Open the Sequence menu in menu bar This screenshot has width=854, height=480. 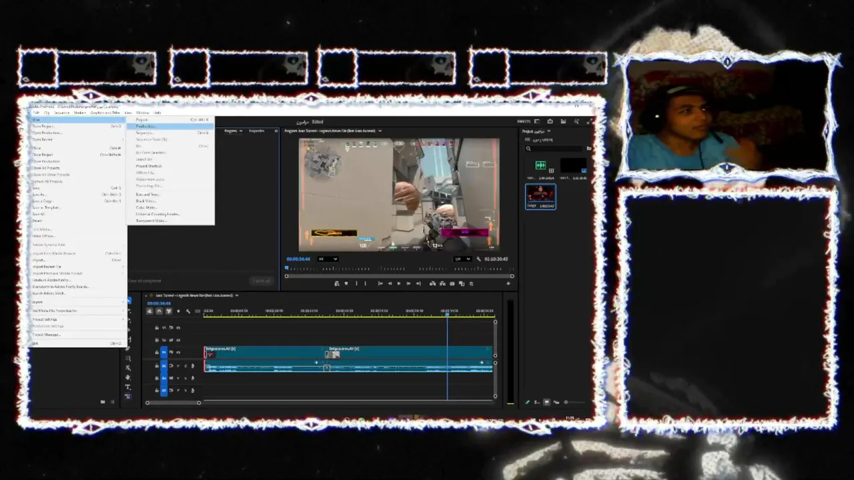61,113
